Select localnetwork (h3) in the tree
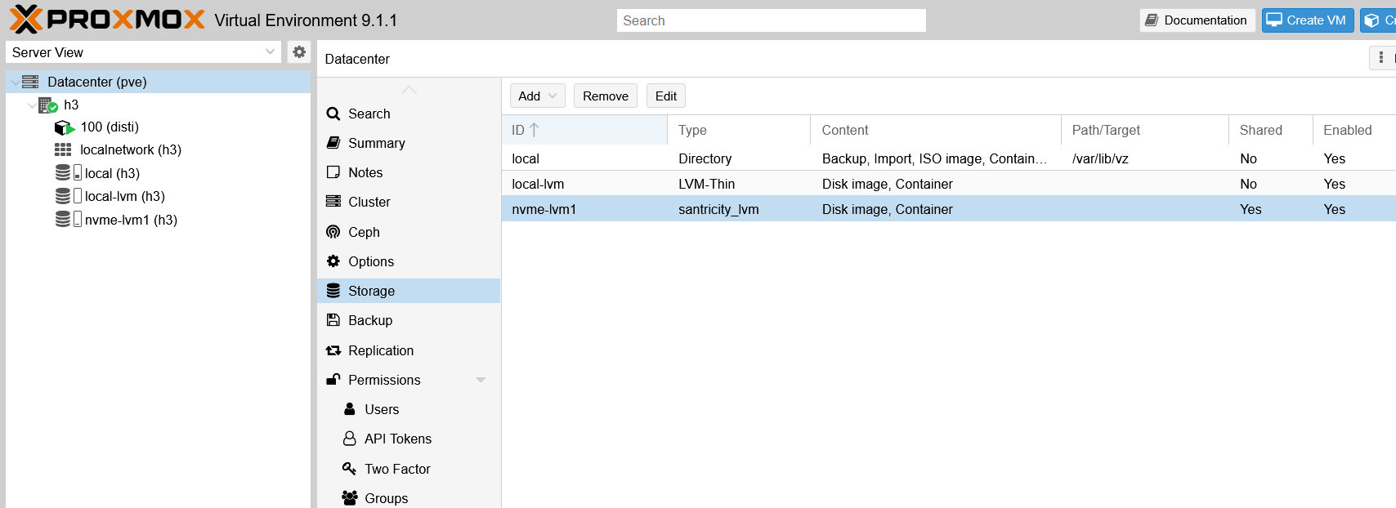 point(131,149)
